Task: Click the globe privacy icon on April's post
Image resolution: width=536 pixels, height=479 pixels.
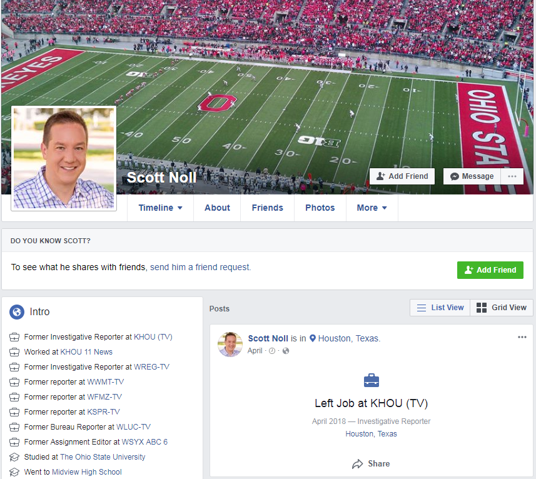Action: pyautogui.click(x=286, y=351)
